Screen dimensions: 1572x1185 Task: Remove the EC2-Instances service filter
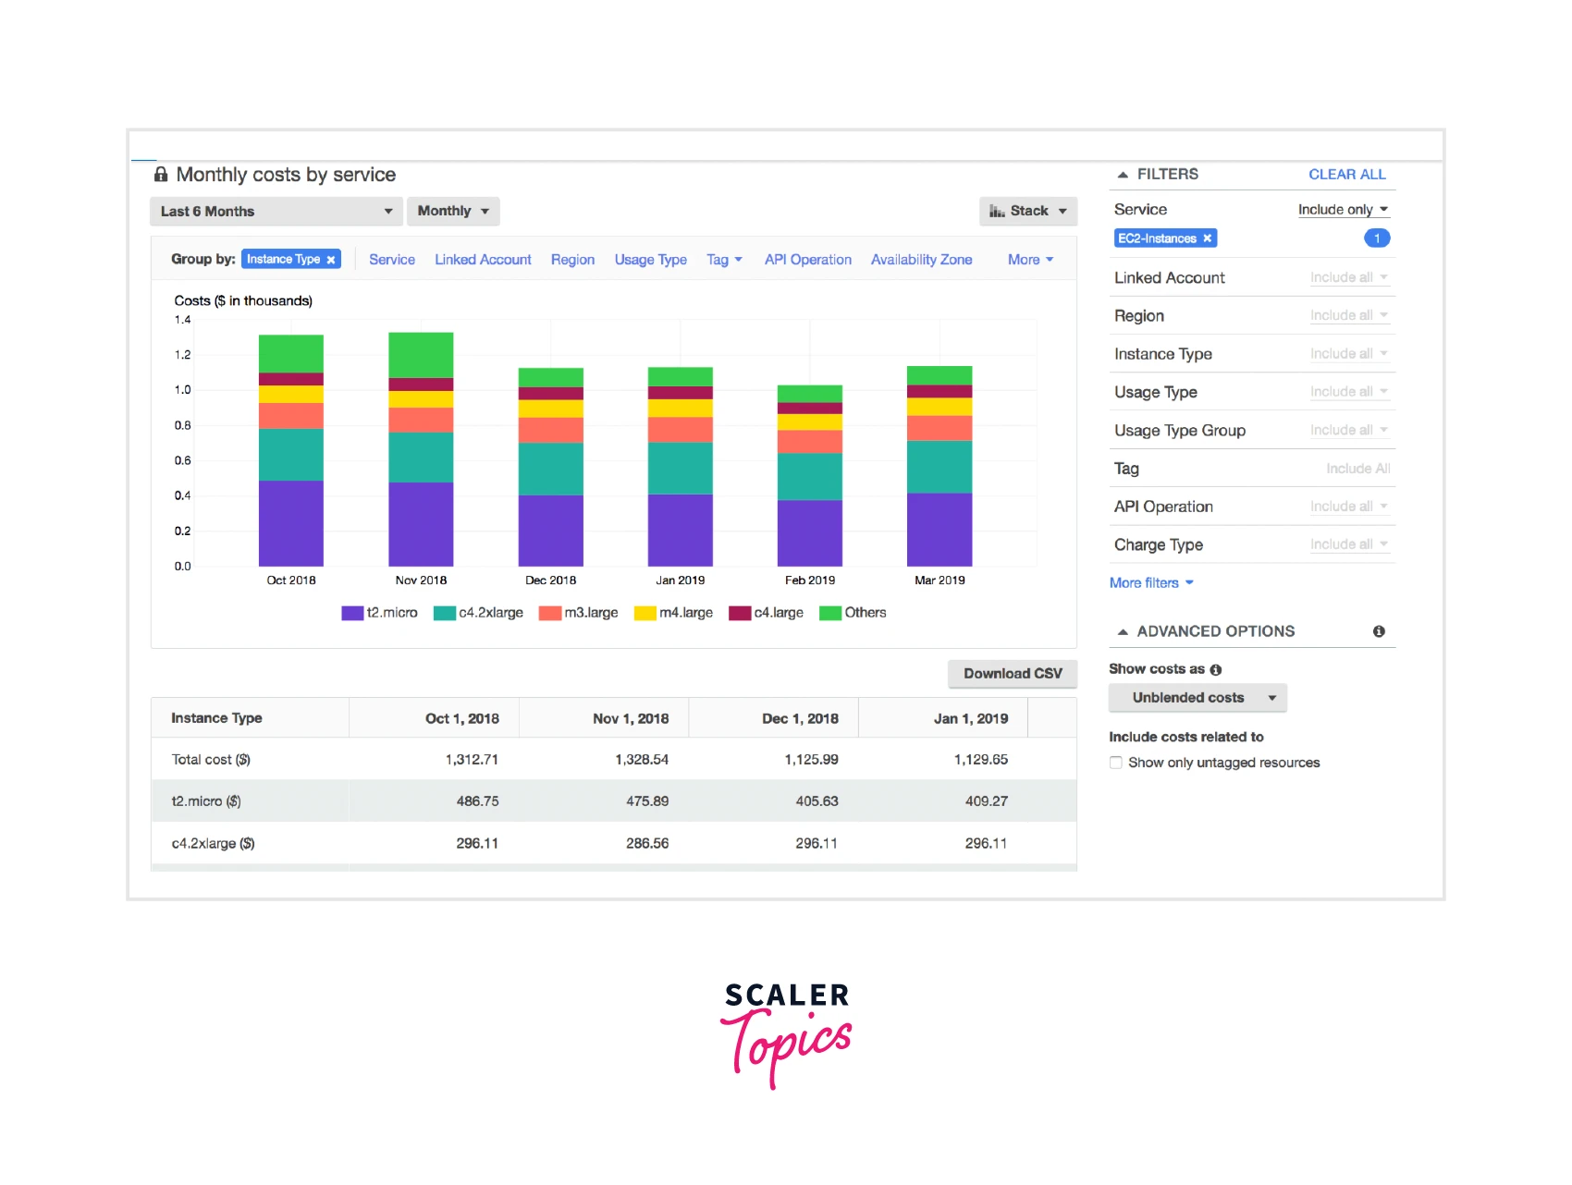1207,238
